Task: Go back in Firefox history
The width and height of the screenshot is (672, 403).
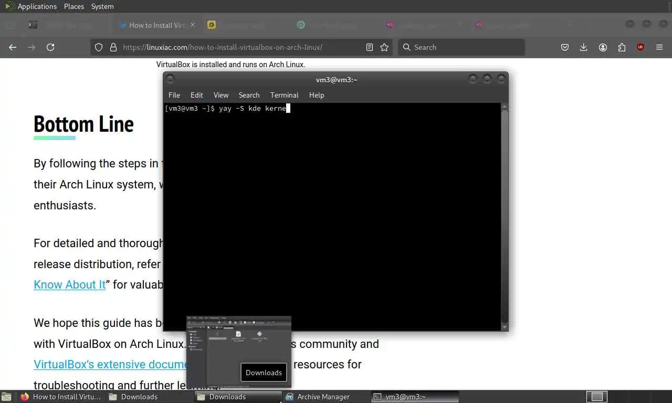Action: click(13, 47)
